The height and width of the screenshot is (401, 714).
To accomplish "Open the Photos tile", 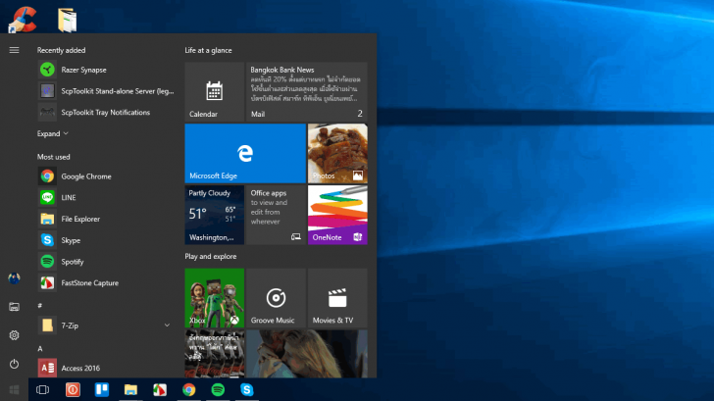I will (x=337, y=153).
